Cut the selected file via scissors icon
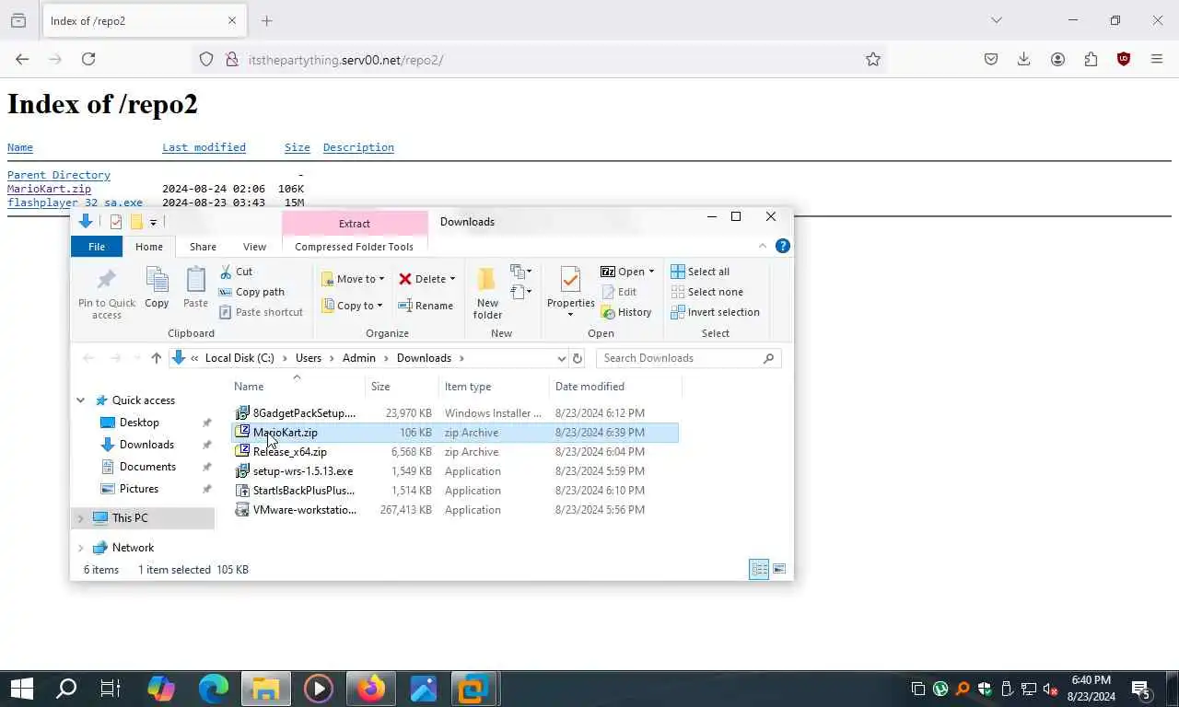This screenshot has width=1179, height=707. point(226,272)
